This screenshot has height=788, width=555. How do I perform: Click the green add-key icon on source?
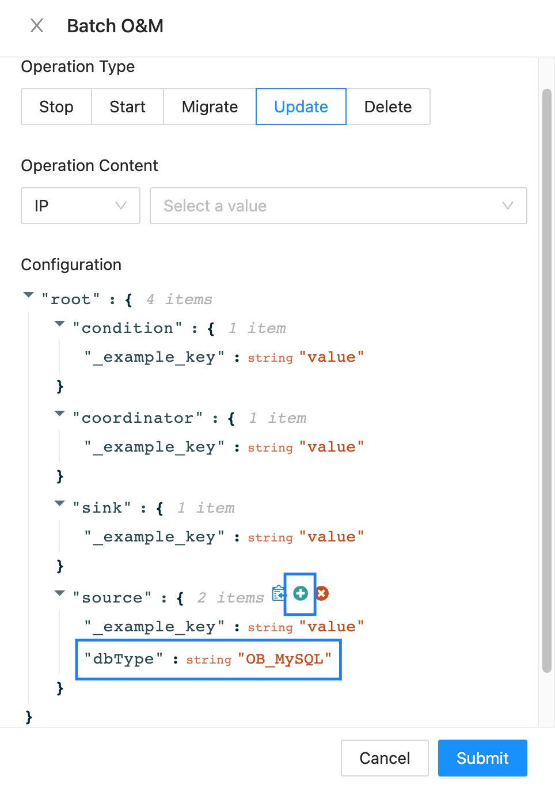click(x=301, y=593)
